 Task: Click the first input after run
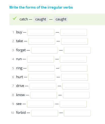[x=41, y=59]
